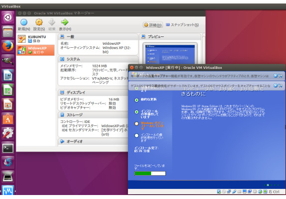Screen dimensions: 286x199
Task: Click the WidowsXP preview thumbnail
Action: point(170,54)
